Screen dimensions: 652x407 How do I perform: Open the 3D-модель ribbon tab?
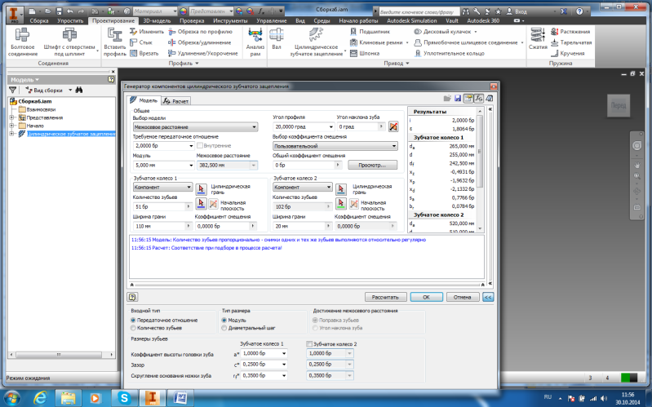pyautogui.click(x=157, y=20)
